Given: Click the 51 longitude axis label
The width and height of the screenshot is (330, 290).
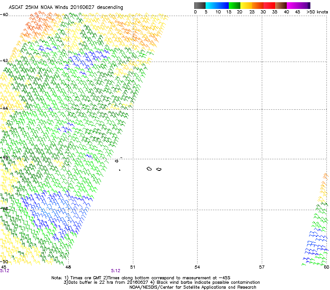Looking at the screenshot, I should [132, 267].
